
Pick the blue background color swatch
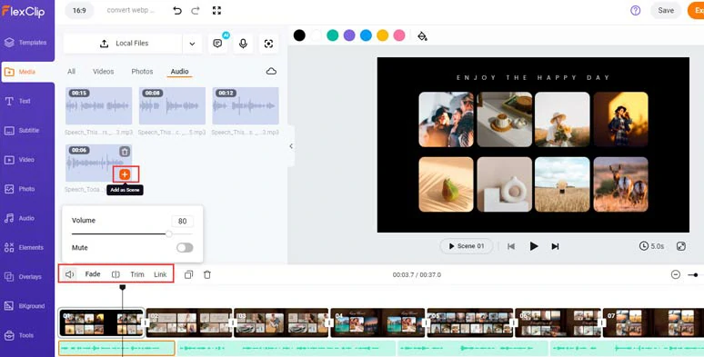click(366, 35)
